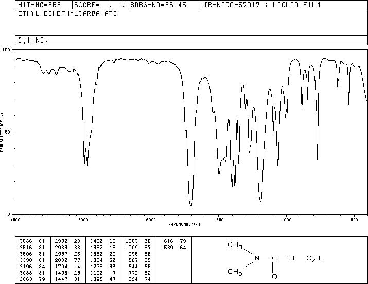Select the WAVENUMBER axis title
Image resolution: width=368 pixels, height=284 pixels.
pos(184,224)
